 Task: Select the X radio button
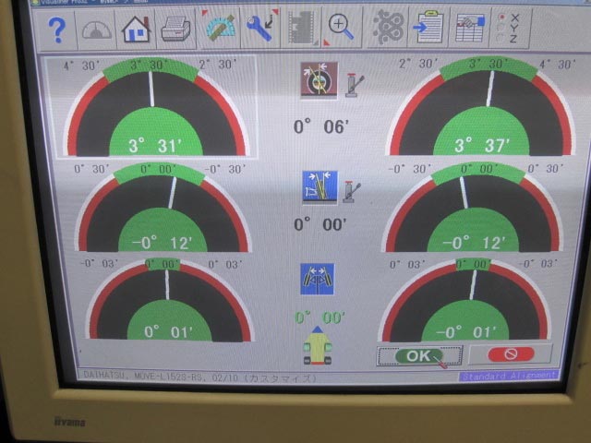[x=501, y=17]
